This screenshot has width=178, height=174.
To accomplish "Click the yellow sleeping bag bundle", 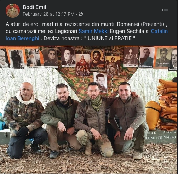I will coord(153,115).
